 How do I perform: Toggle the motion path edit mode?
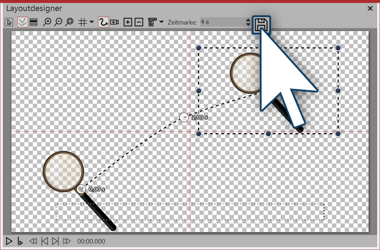coord(22,22)
